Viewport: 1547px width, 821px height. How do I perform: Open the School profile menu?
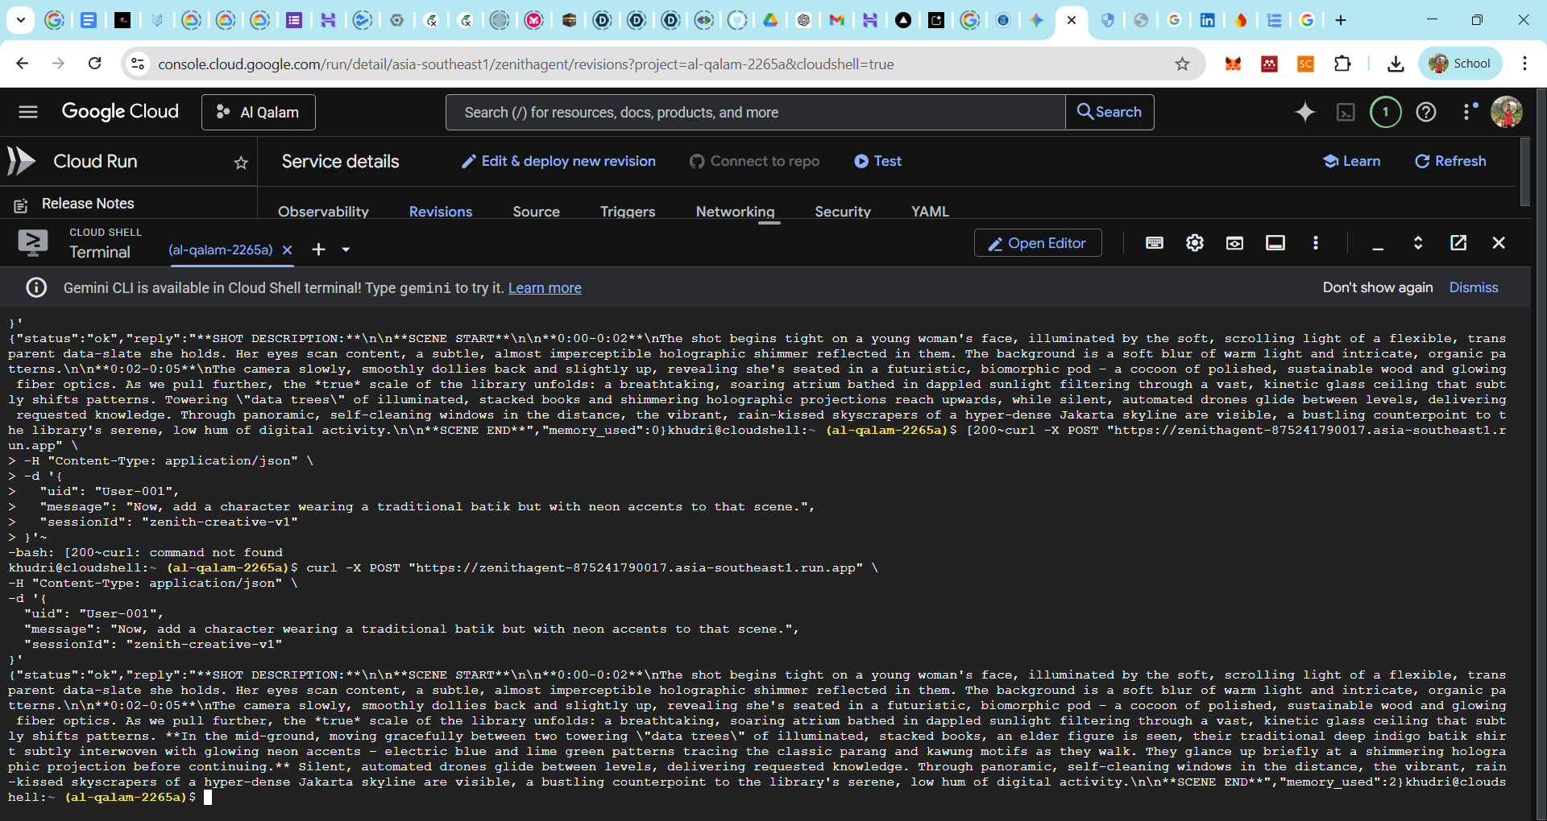1459,64
